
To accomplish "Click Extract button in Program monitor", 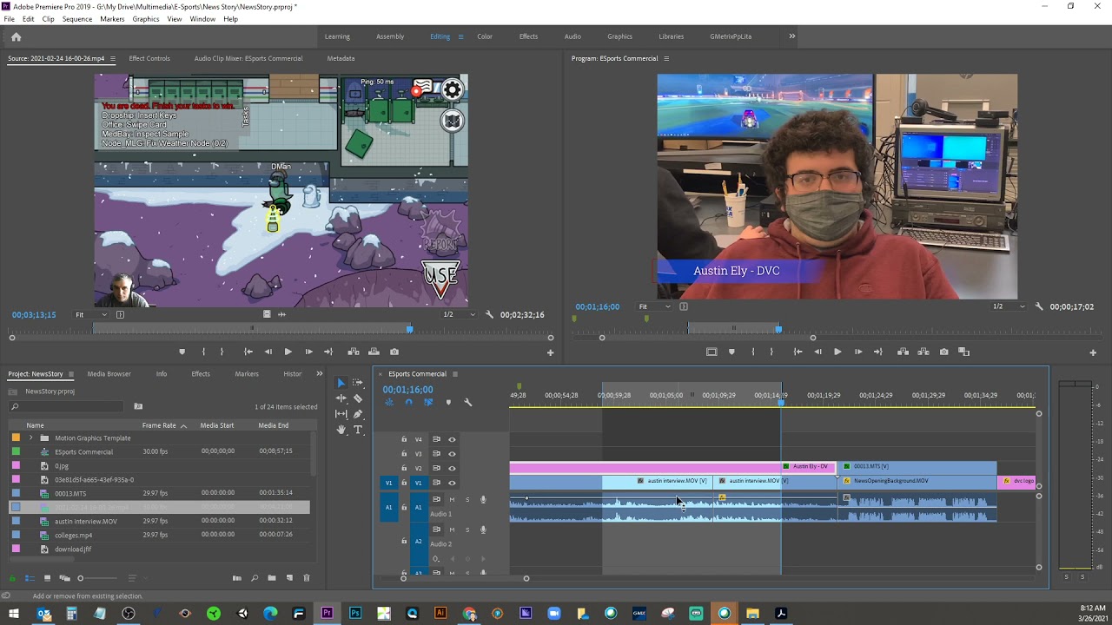I will point(923,352).
